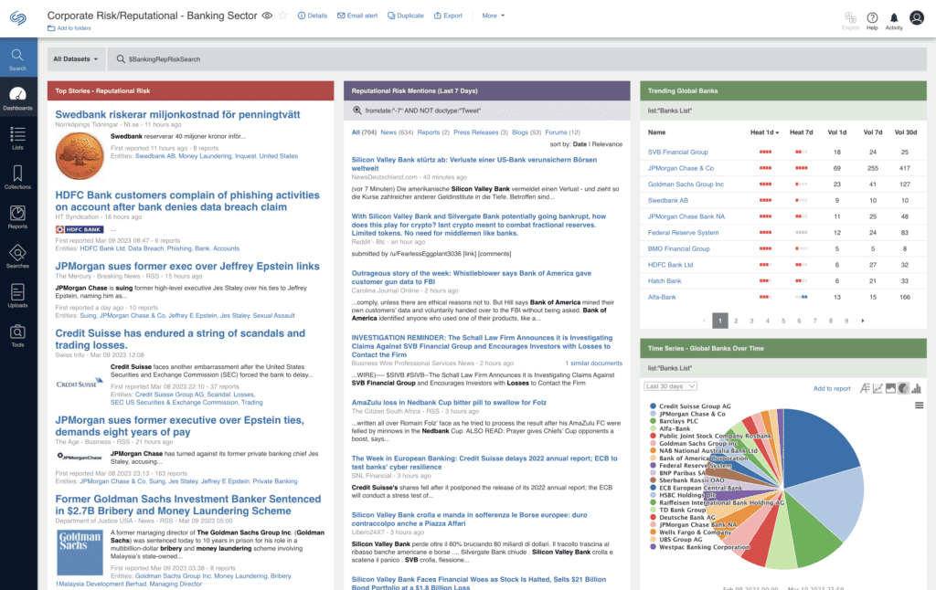Toggle Barclays PLC legend entry in chart
Viewport: 936px width, 590px height.
pyautogui.click(x=674, y=421)
